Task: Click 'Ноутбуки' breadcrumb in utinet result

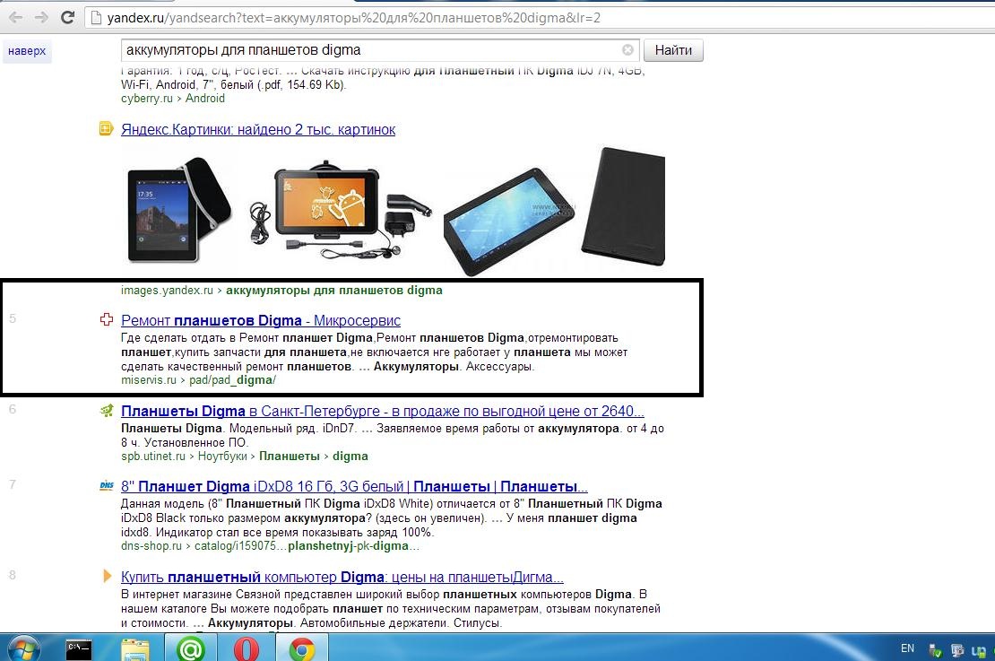Action: 222,457
